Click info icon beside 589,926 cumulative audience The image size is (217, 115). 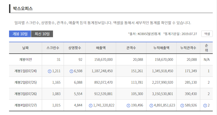tap(182, 106)
